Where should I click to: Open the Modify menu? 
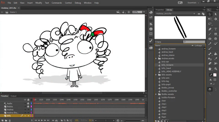pyautogui.click(x=39, y=3)
